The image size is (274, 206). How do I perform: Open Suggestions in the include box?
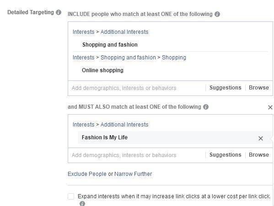[x=225, y=88]
